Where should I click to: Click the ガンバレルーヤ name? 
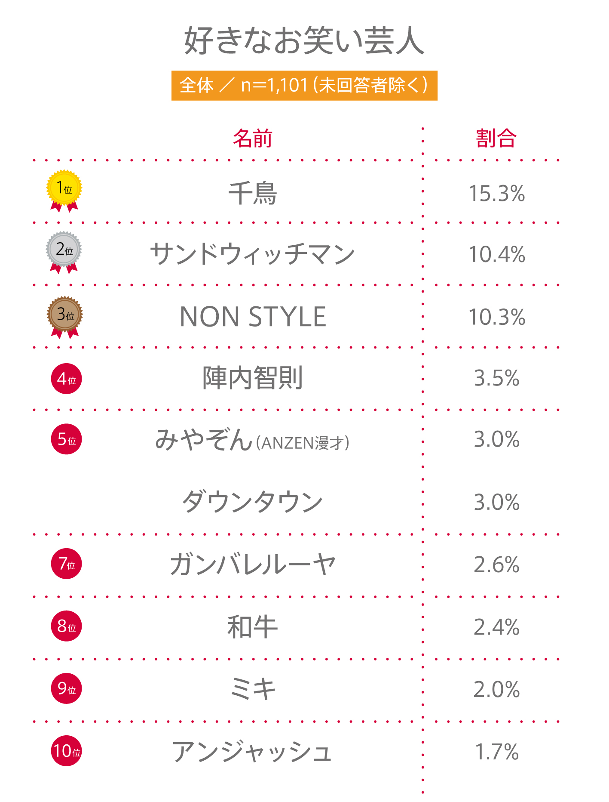click(253, 564)
